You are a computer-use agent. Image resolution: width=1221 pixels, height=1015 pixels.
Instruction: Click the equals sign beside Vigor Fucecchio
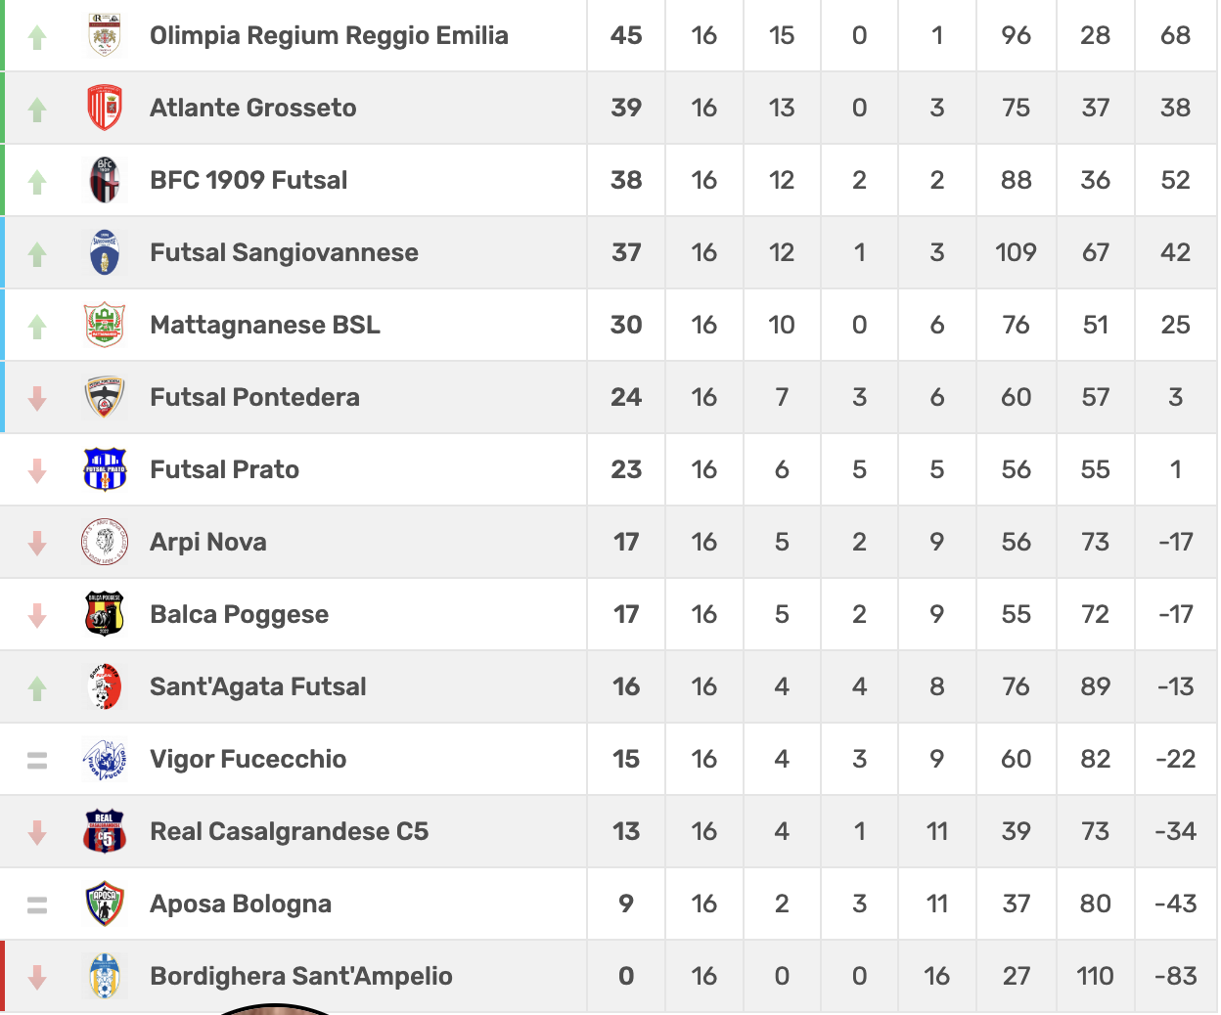(37, 760)
